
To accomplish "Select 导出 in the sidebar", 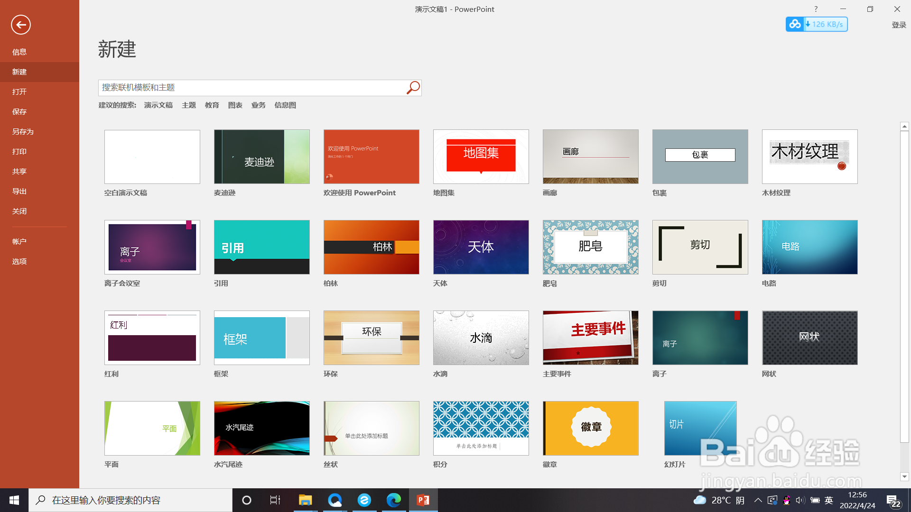I will click(19, 191).
